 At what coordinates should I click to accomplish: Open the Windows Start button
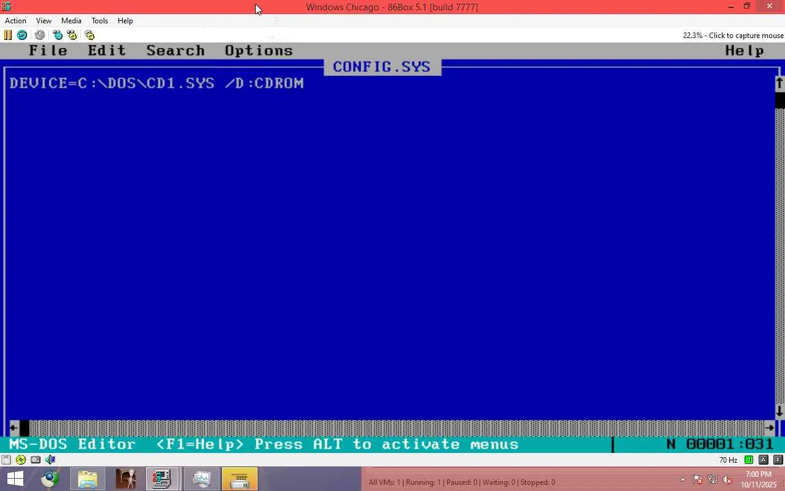coord(15,479)
